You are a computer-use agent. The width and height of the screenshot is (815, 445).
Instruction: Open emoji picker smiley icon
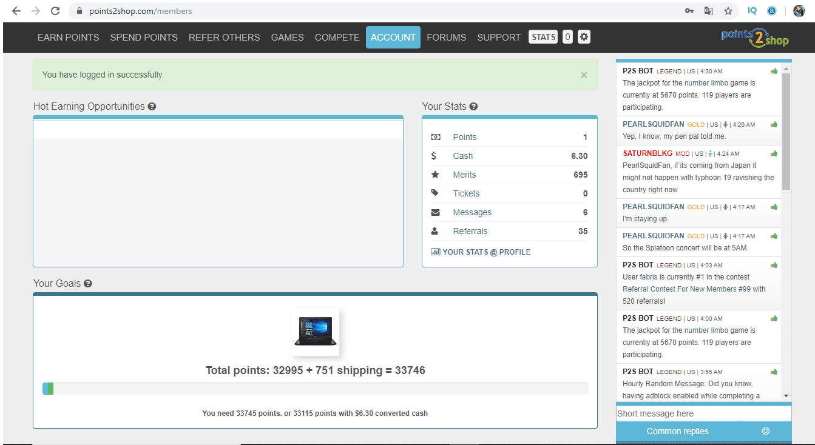click(766, 431)
